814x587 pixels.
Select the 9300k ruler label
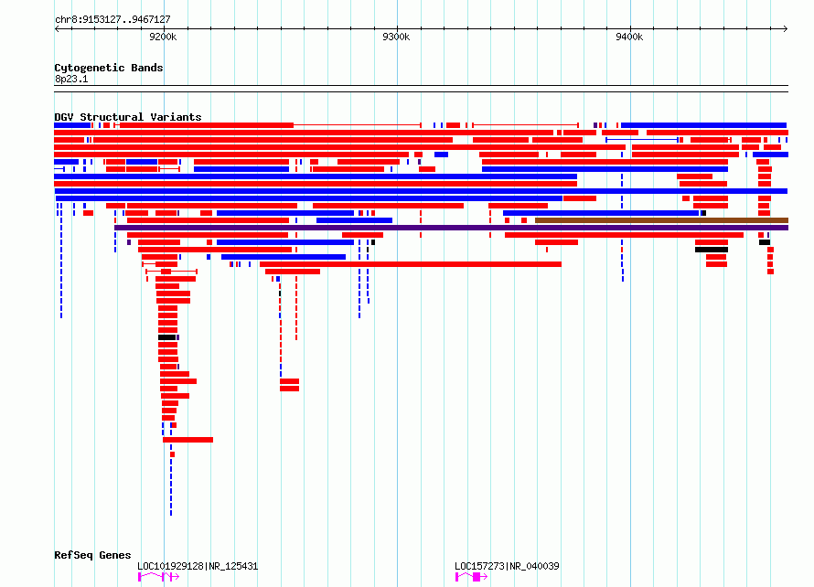(396, 37)
